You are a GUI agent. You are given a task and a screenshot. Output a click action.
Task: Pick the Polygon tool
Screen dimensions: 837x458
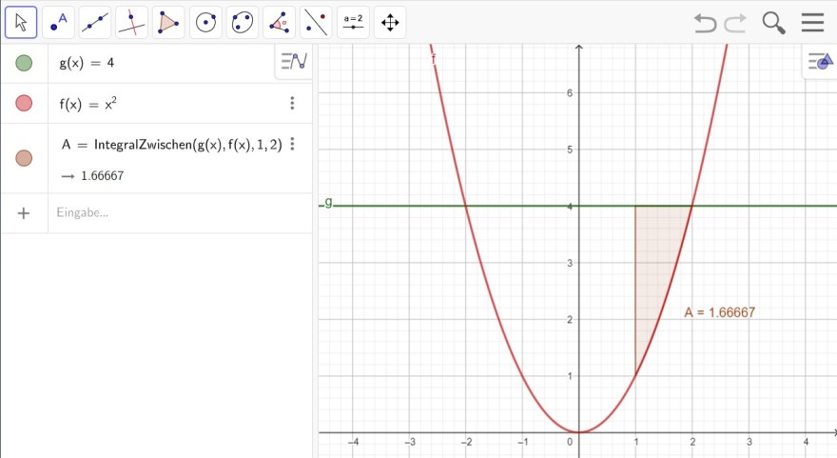(x=168, y=23)
